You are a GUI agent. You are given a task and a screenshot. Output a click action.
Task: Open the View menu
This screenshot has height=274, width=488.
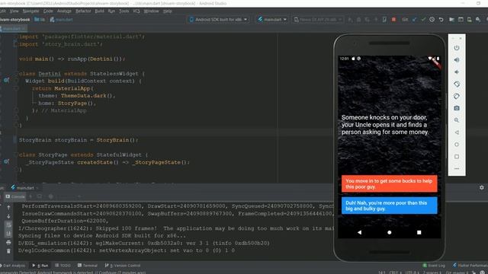click(x=14, y=11)
